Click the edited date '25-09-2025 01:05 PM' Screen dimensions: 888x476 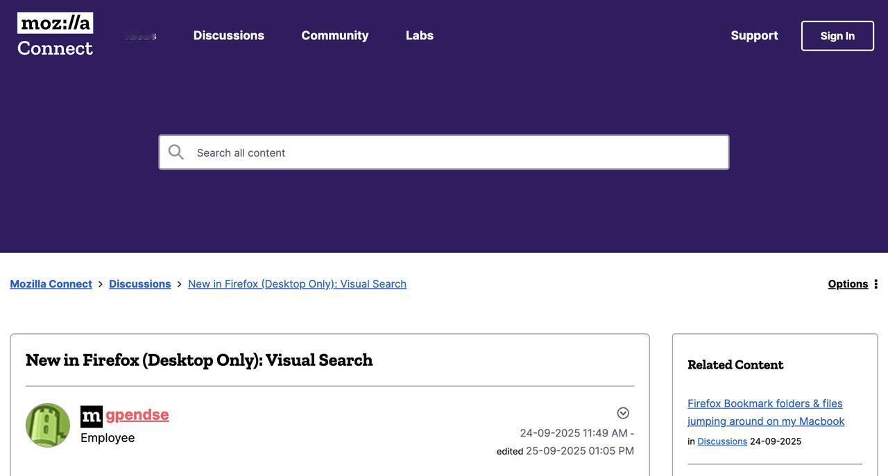(580, 451)
